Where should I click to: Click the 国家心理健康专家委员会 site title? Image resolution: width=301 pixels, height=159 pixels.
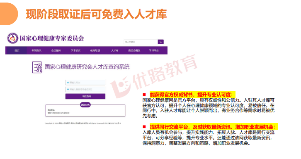(52, 38)
